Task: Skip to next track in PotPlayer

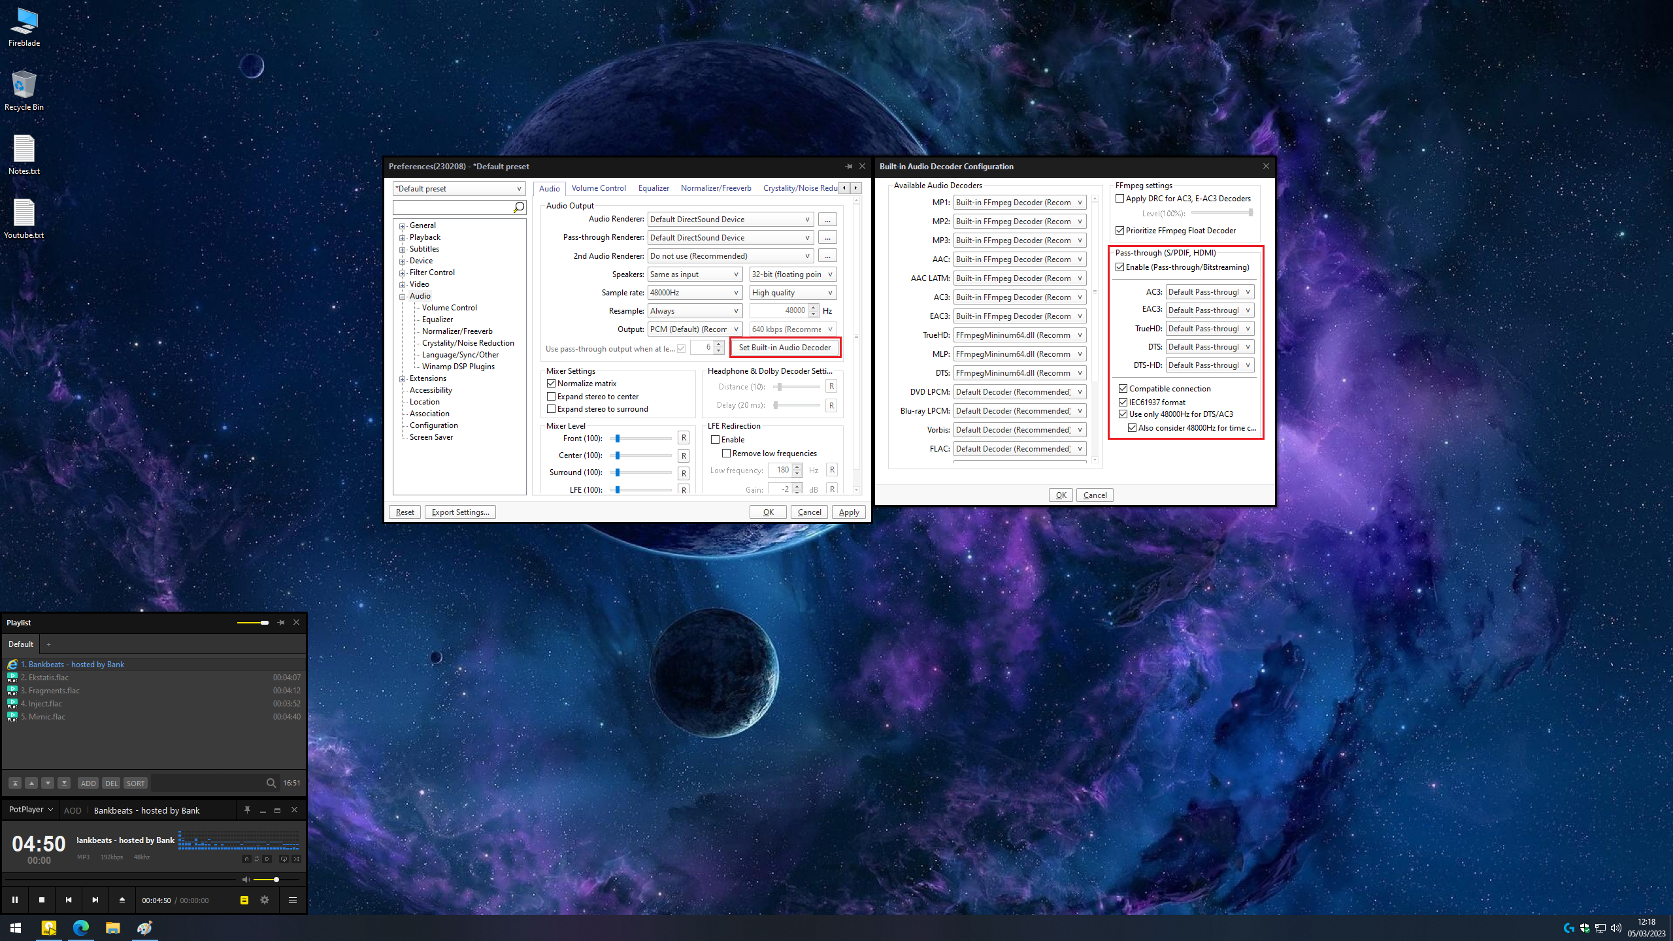Action: (95, 900)
